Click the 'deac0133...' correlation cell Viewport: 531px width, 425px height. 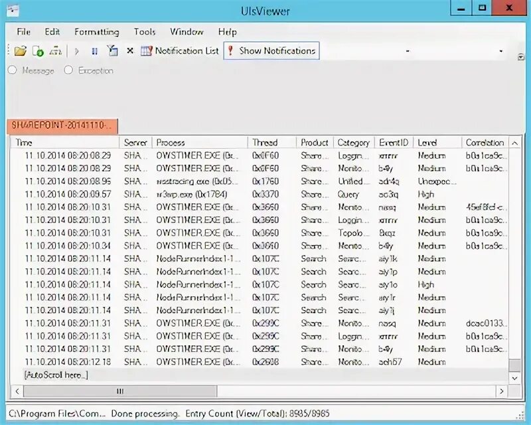486,323
